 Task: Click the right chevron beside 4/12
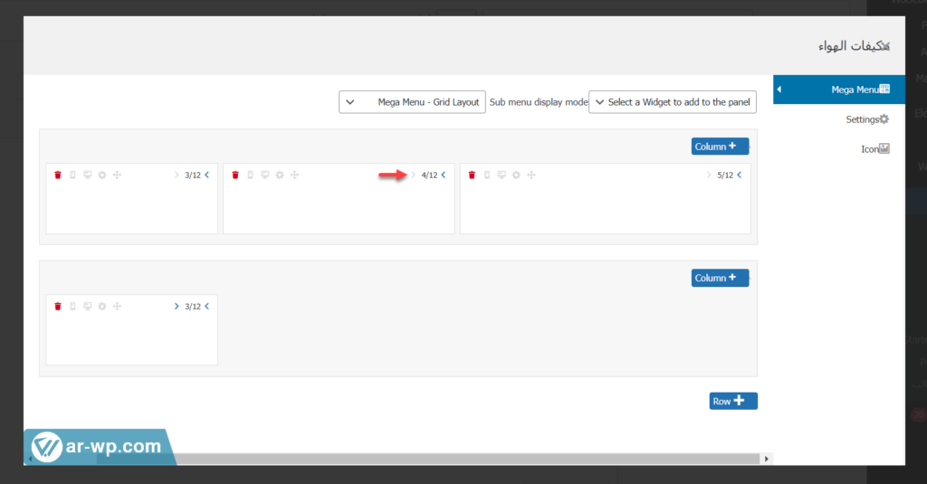[413, 175]
